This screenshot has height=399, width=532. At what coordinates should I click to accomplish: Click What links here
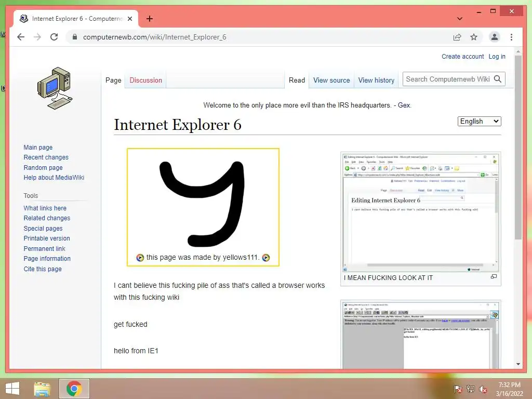tap(45, 208)
